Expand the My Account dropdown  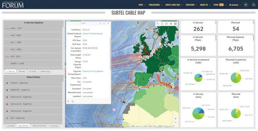pyautogui.click(x=235, y=5)
